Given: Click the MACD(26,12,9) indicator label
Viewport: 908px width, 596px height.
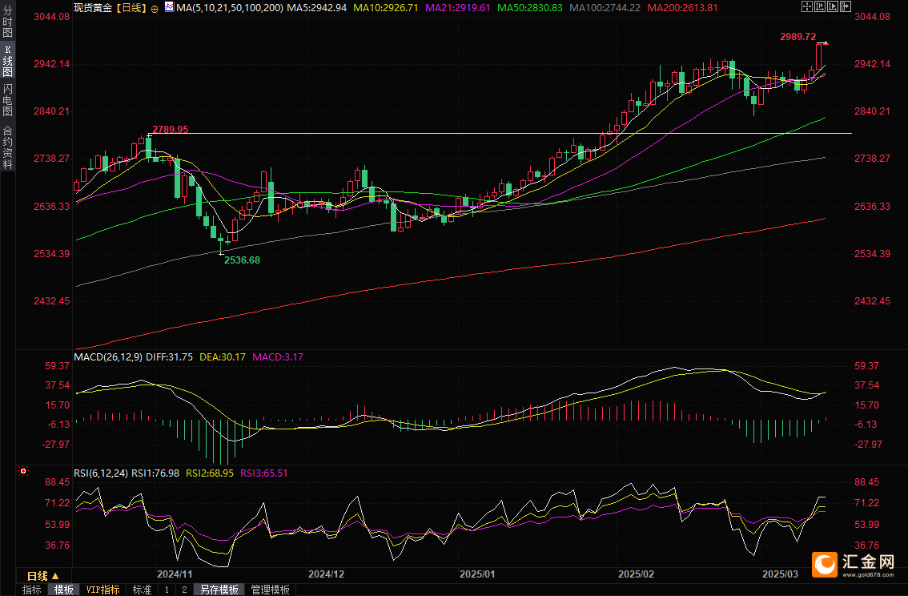Looking at the screenshot, I should point(108,356).
